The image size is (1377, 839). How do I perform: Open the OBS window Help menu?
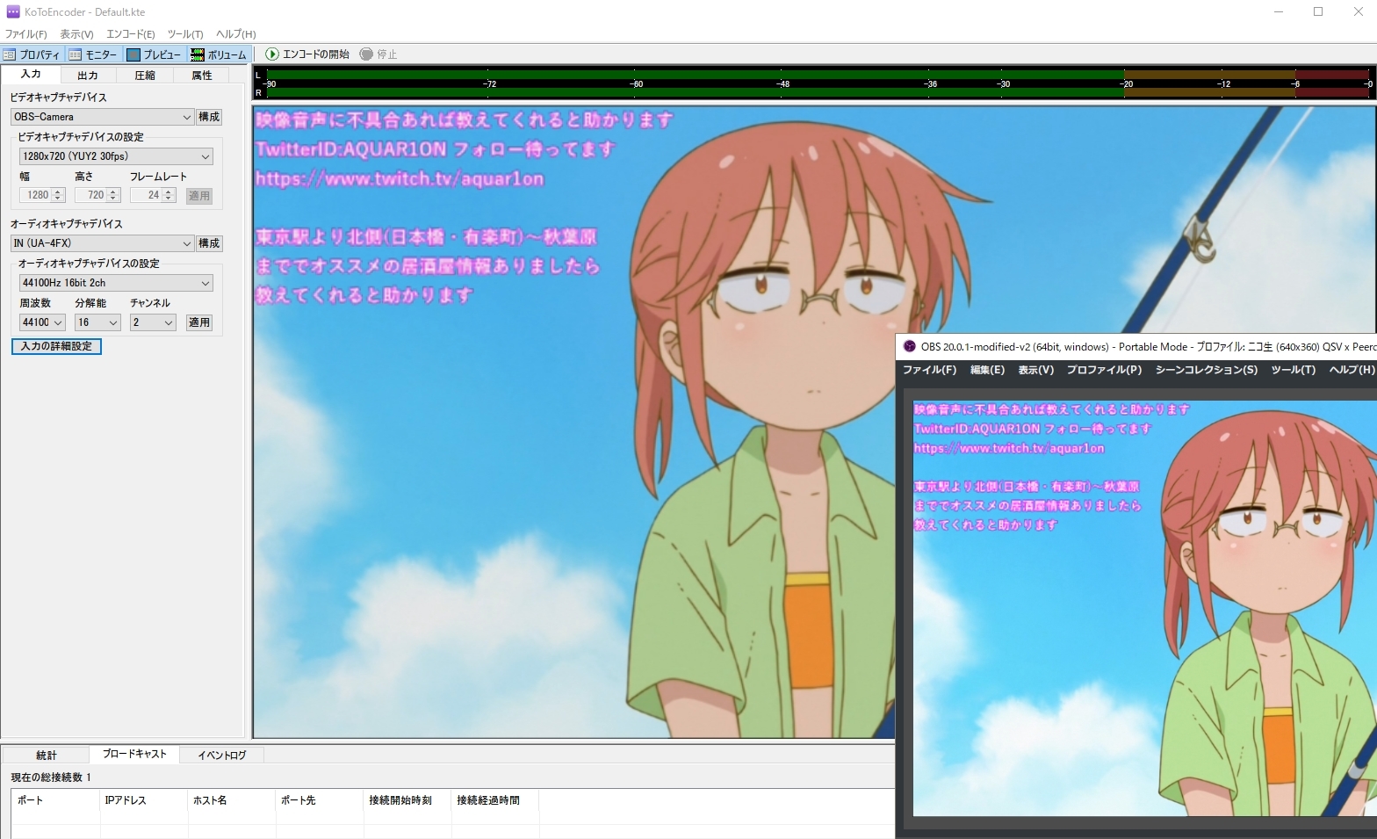1352,370
